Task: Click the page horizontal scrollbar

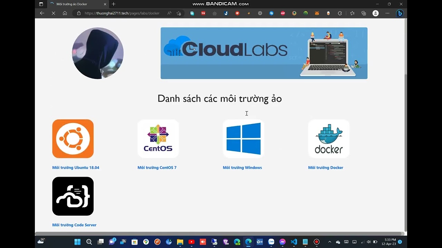Action: click(219, 234)
